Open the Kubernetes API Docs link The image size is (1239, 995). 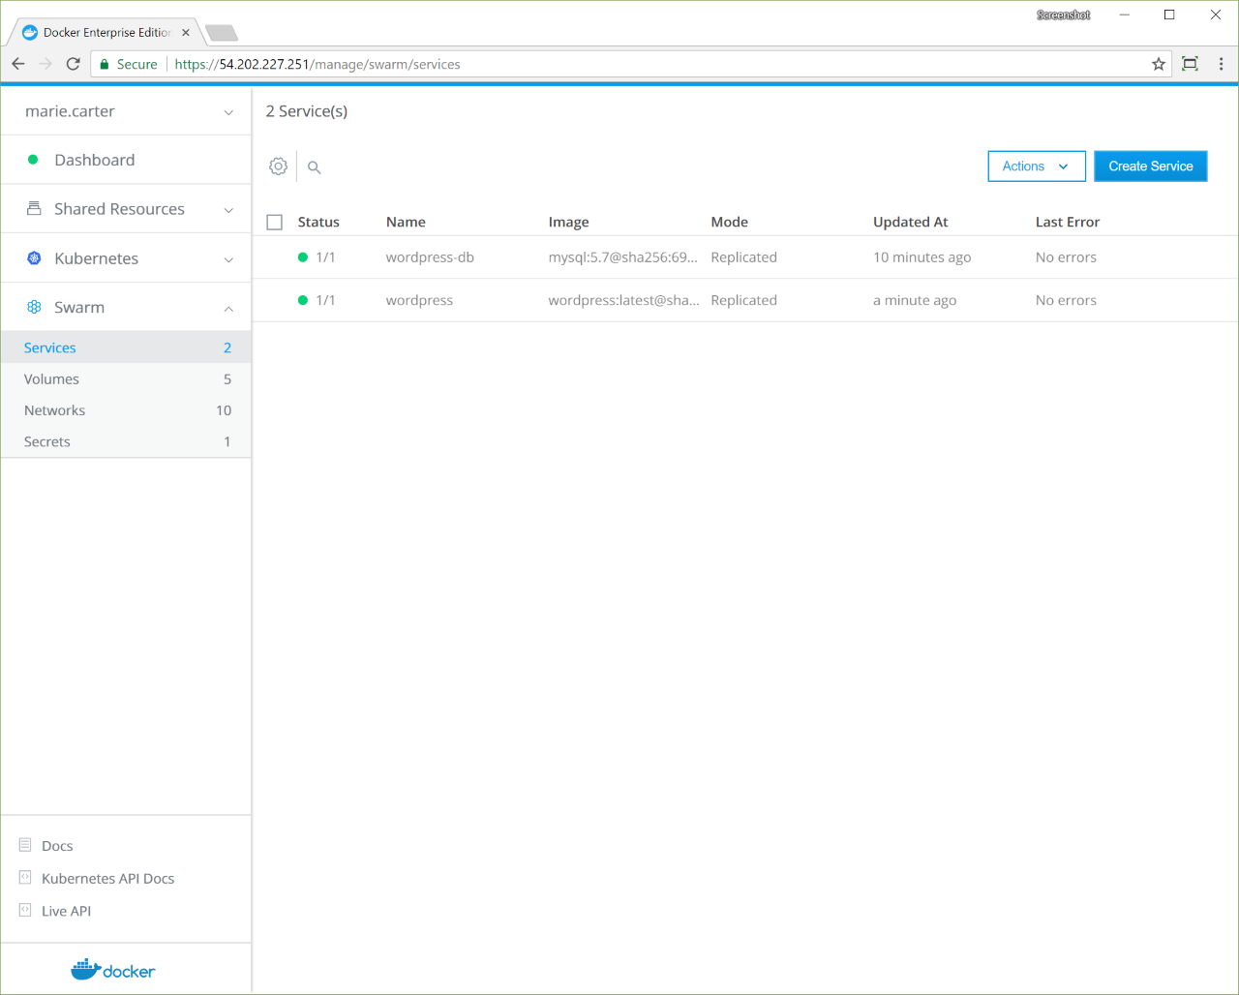(x=107, y=879)
